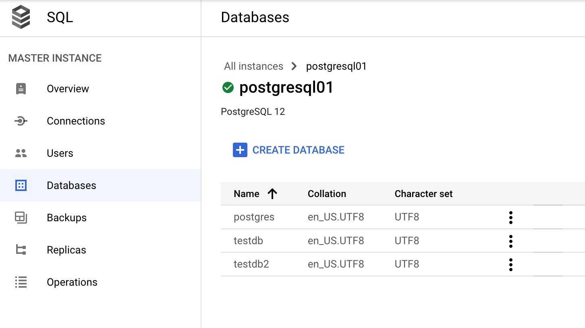Open Users via its sidebar icon
Image resolution: width=585 pixels, height=328 pixels.
pos(21,153)
